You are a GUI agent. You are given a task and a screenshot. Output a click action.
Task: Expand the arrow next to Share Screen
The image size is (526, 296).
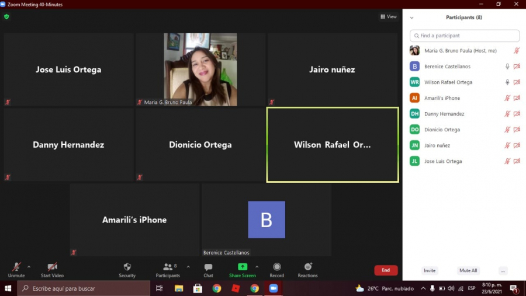click(x=257, y=267)
